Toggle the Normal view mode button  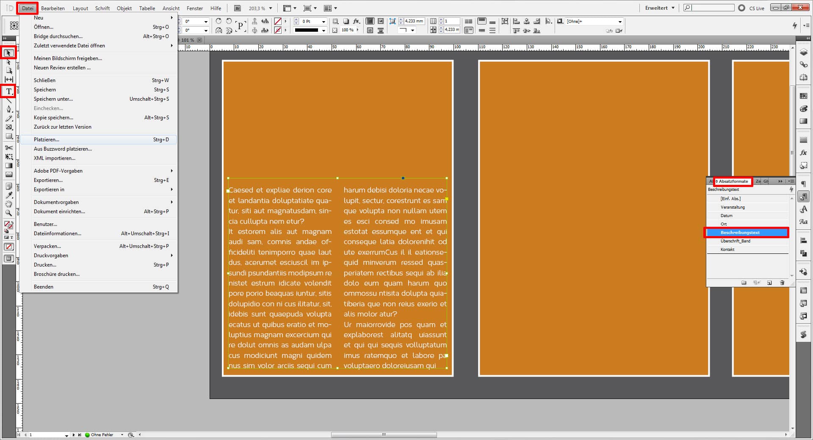[8, 258]
